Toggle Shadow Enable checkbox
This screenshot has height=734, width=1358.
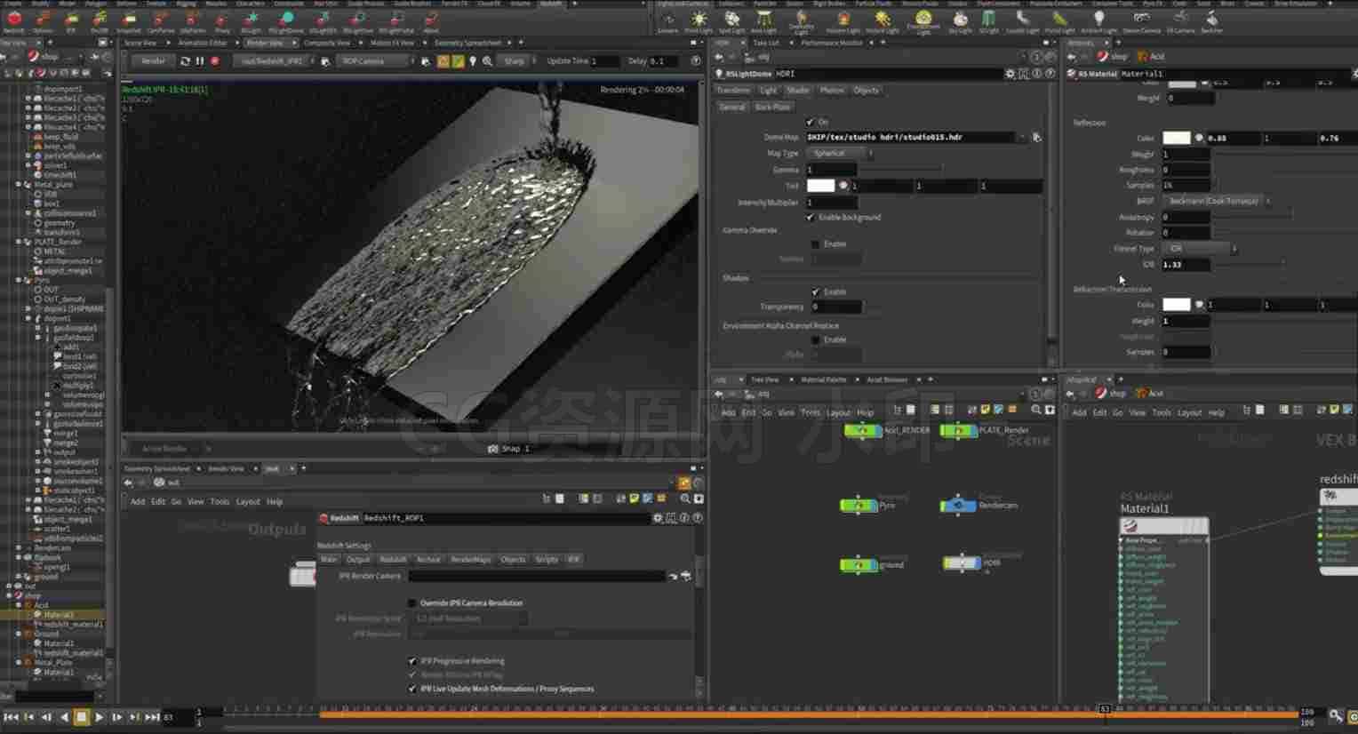(x=815, y=292)
